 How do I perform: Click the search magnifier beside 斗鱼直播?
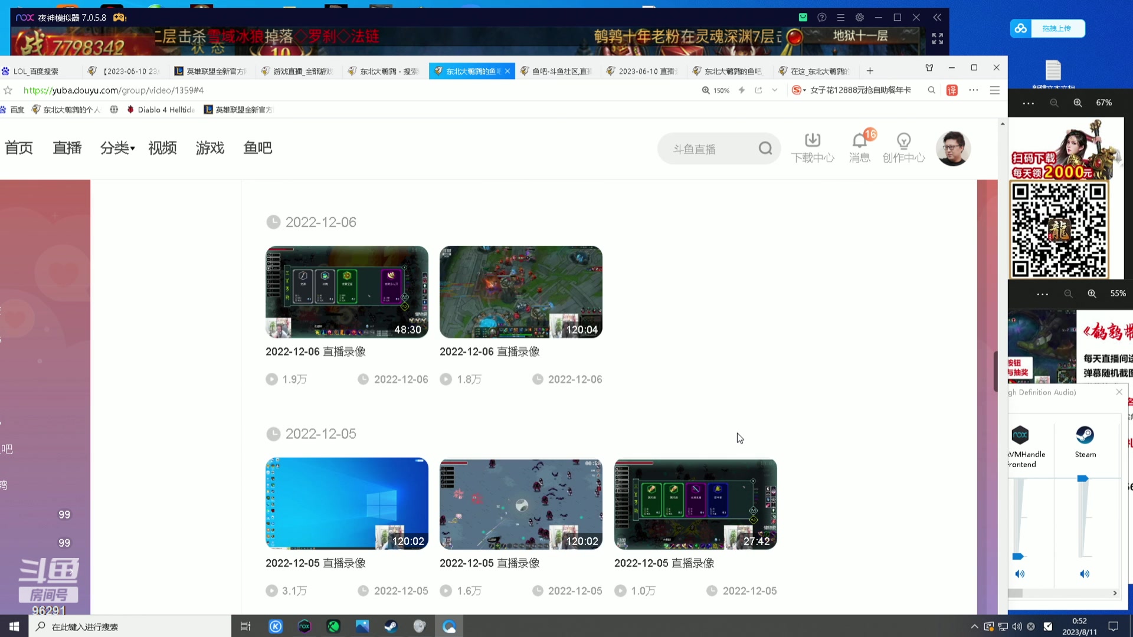pyautogui.click(x=765, y=148)
